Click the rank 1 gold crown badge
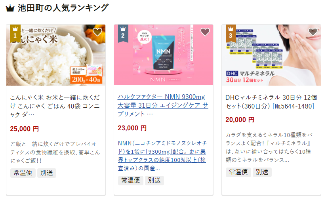 [15, 34]
